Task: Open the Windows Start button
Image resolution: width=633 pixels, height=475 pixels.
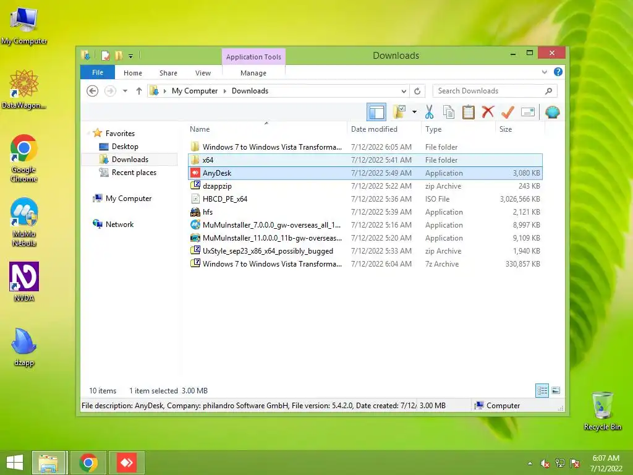Action: click(x=15, y=463)
